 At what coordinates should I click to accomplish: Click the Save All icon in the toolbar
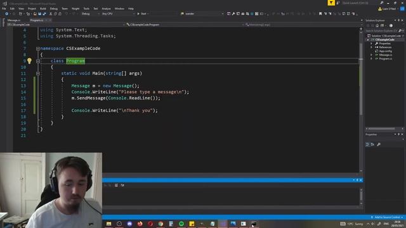coord(44,14)
